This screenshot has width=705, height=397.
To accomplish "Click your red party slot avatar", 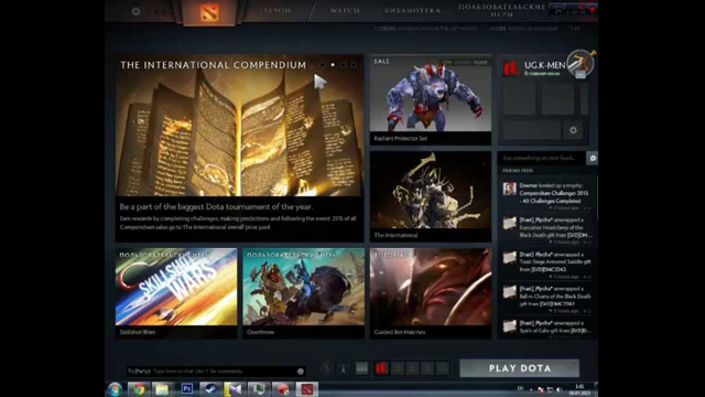I will pyautogui.click(x=382, y=368).
